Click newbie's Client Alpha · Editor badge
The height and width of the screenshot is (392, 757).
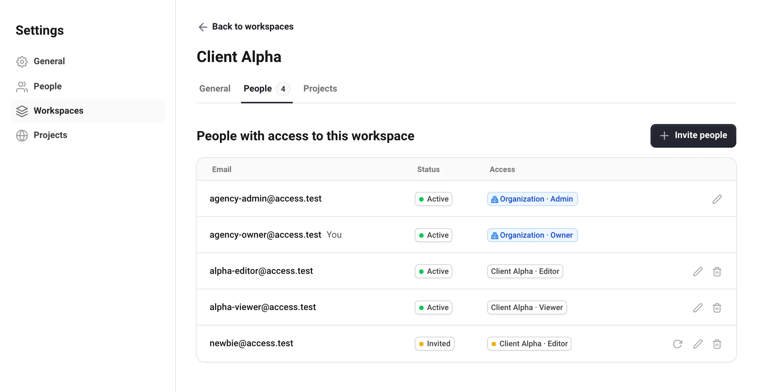tap(529, 344)
